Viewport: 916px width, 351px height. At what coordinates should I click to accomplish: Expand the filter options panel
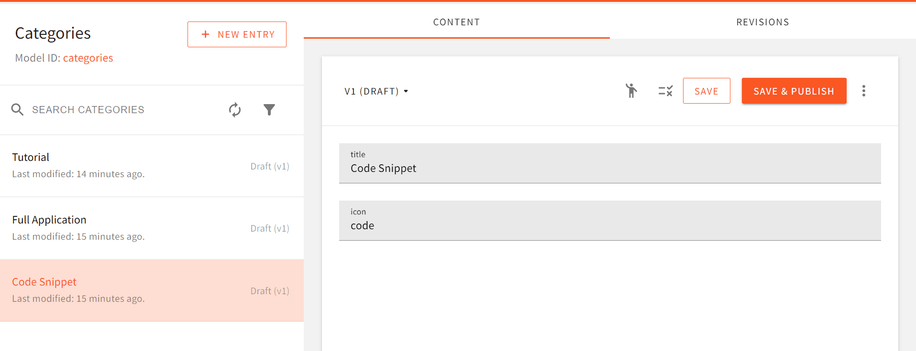point(269,110)
